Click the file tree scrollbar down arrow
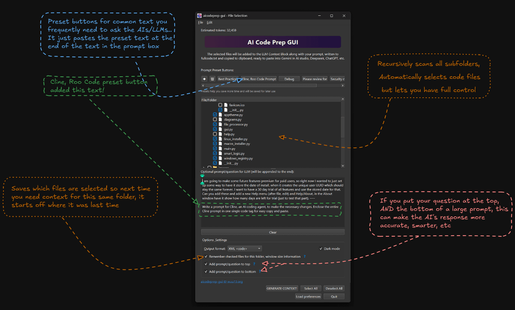Viewport: 515px width, 310px height. pos(342,166)
